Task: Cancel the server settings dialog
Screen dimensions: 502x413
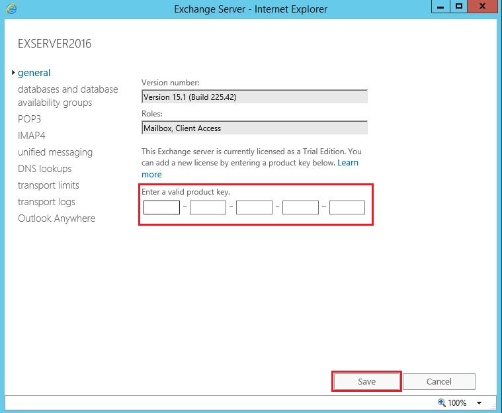Action: click(x=439, y=381)
